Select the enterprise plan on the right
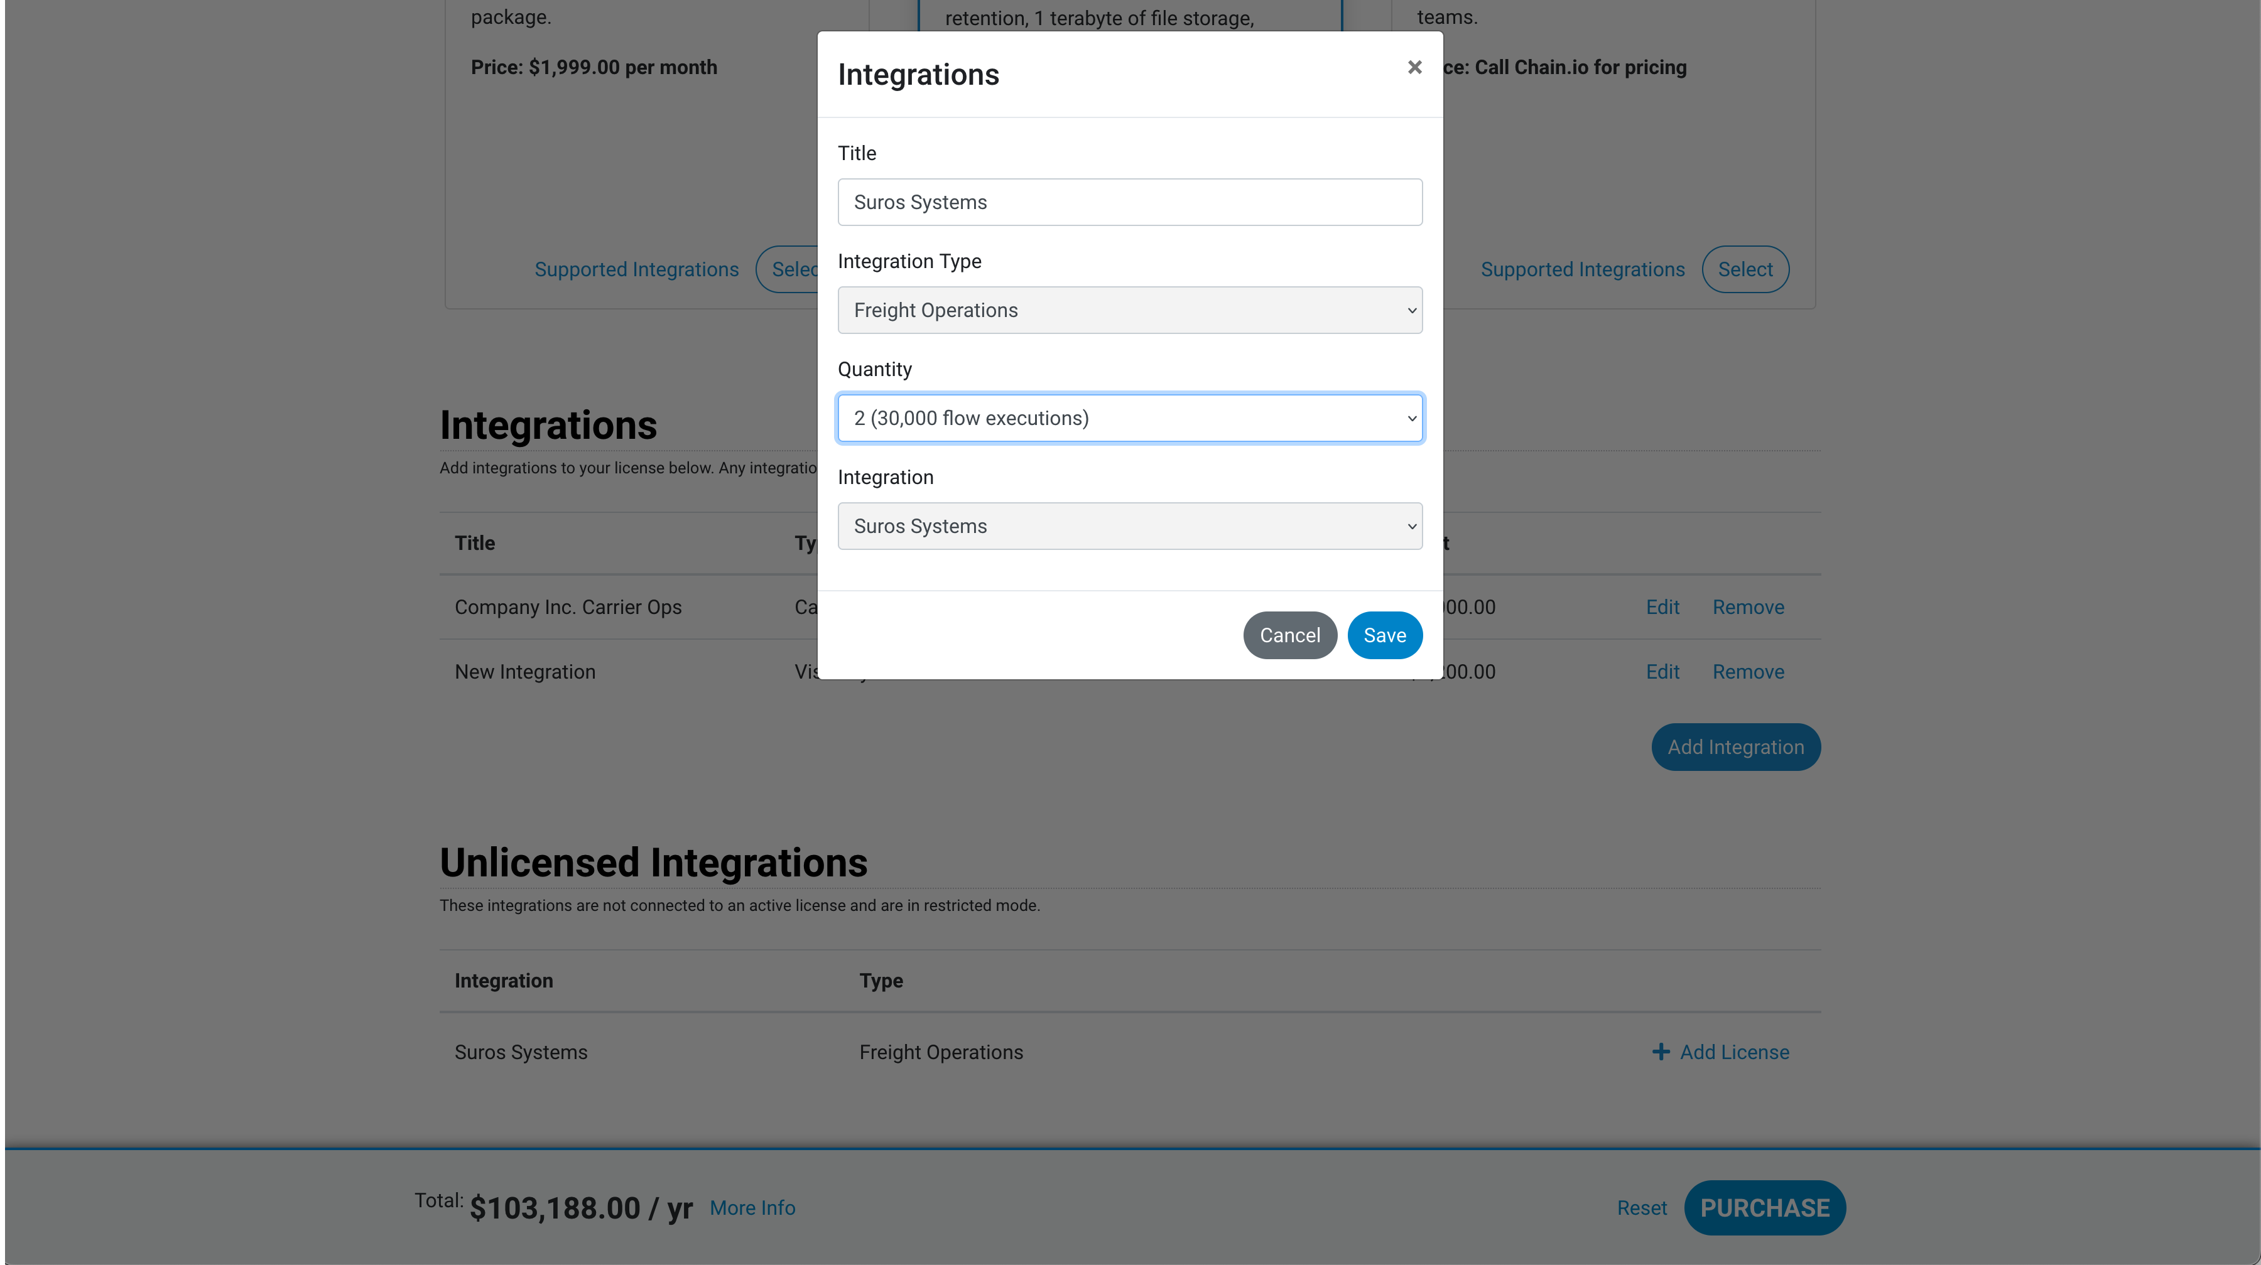This screenshot has width=2261, height=1265. click(1745, 269)
